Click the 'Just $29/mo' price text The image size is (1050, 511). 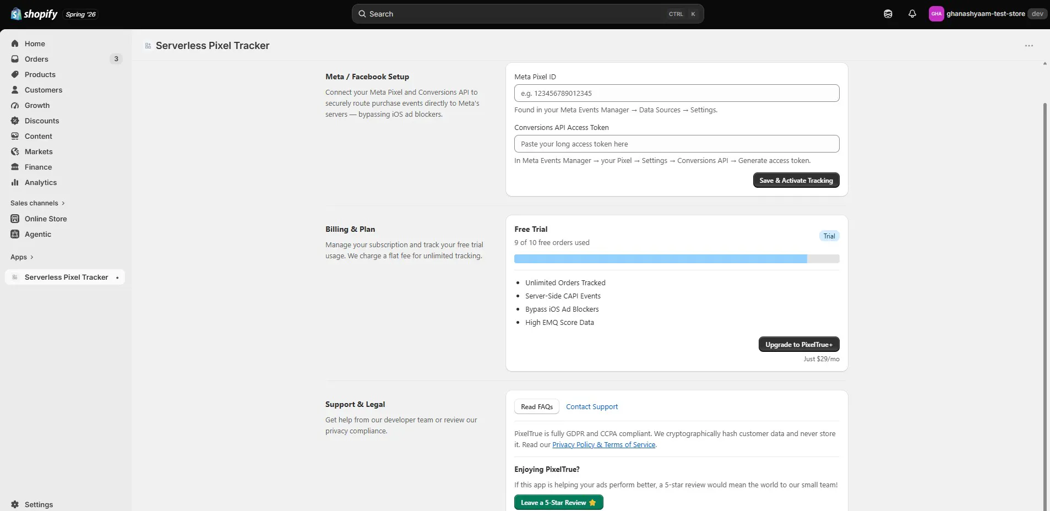click(821, 359)
